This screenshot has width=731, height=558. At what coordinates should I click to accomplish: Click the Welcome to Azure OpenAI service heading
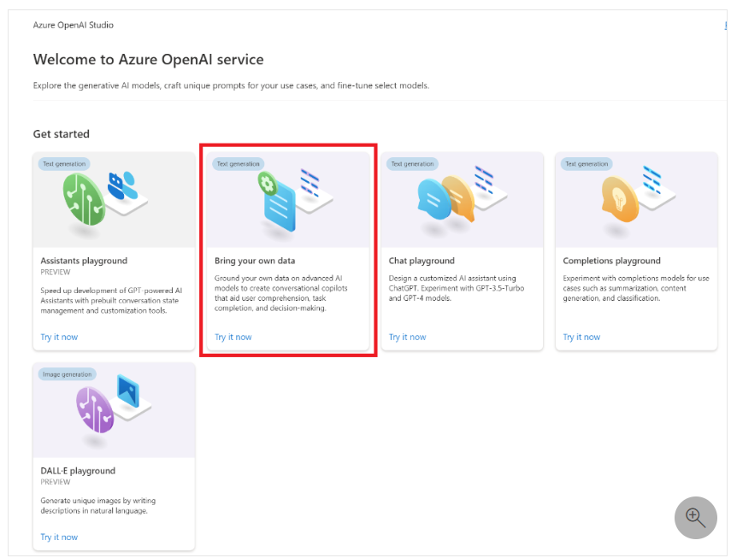[x=148, y=60]
